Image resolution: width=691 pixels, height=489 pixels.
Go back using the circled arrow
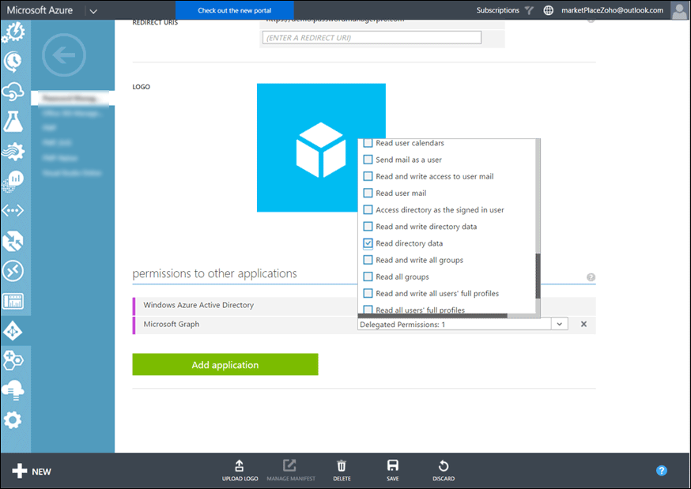click(64, 55)
